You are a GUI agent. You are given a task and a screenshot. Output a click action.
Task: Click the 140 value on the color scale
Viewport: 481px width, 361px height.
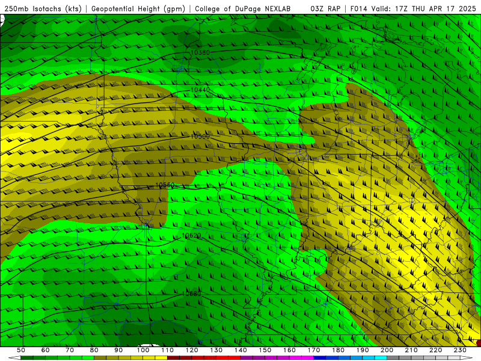240,350
